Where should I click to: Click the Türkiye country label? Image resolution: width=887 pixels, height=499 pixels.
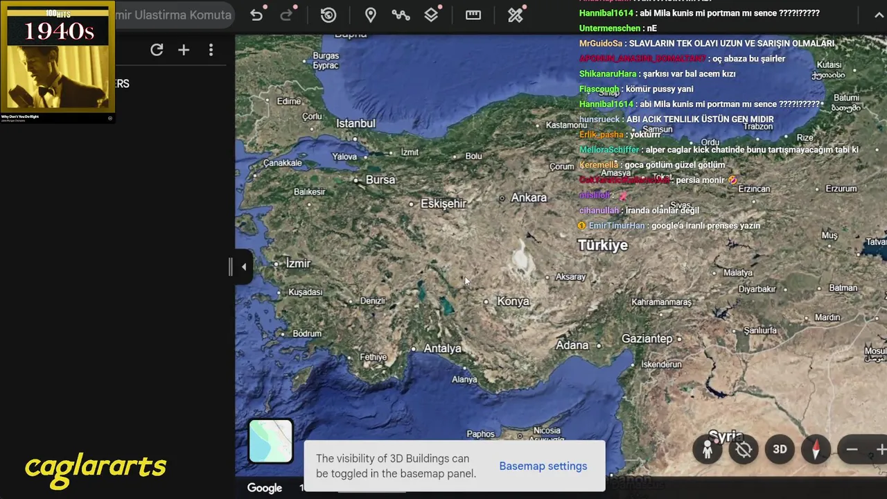click(x=603, y=245)
